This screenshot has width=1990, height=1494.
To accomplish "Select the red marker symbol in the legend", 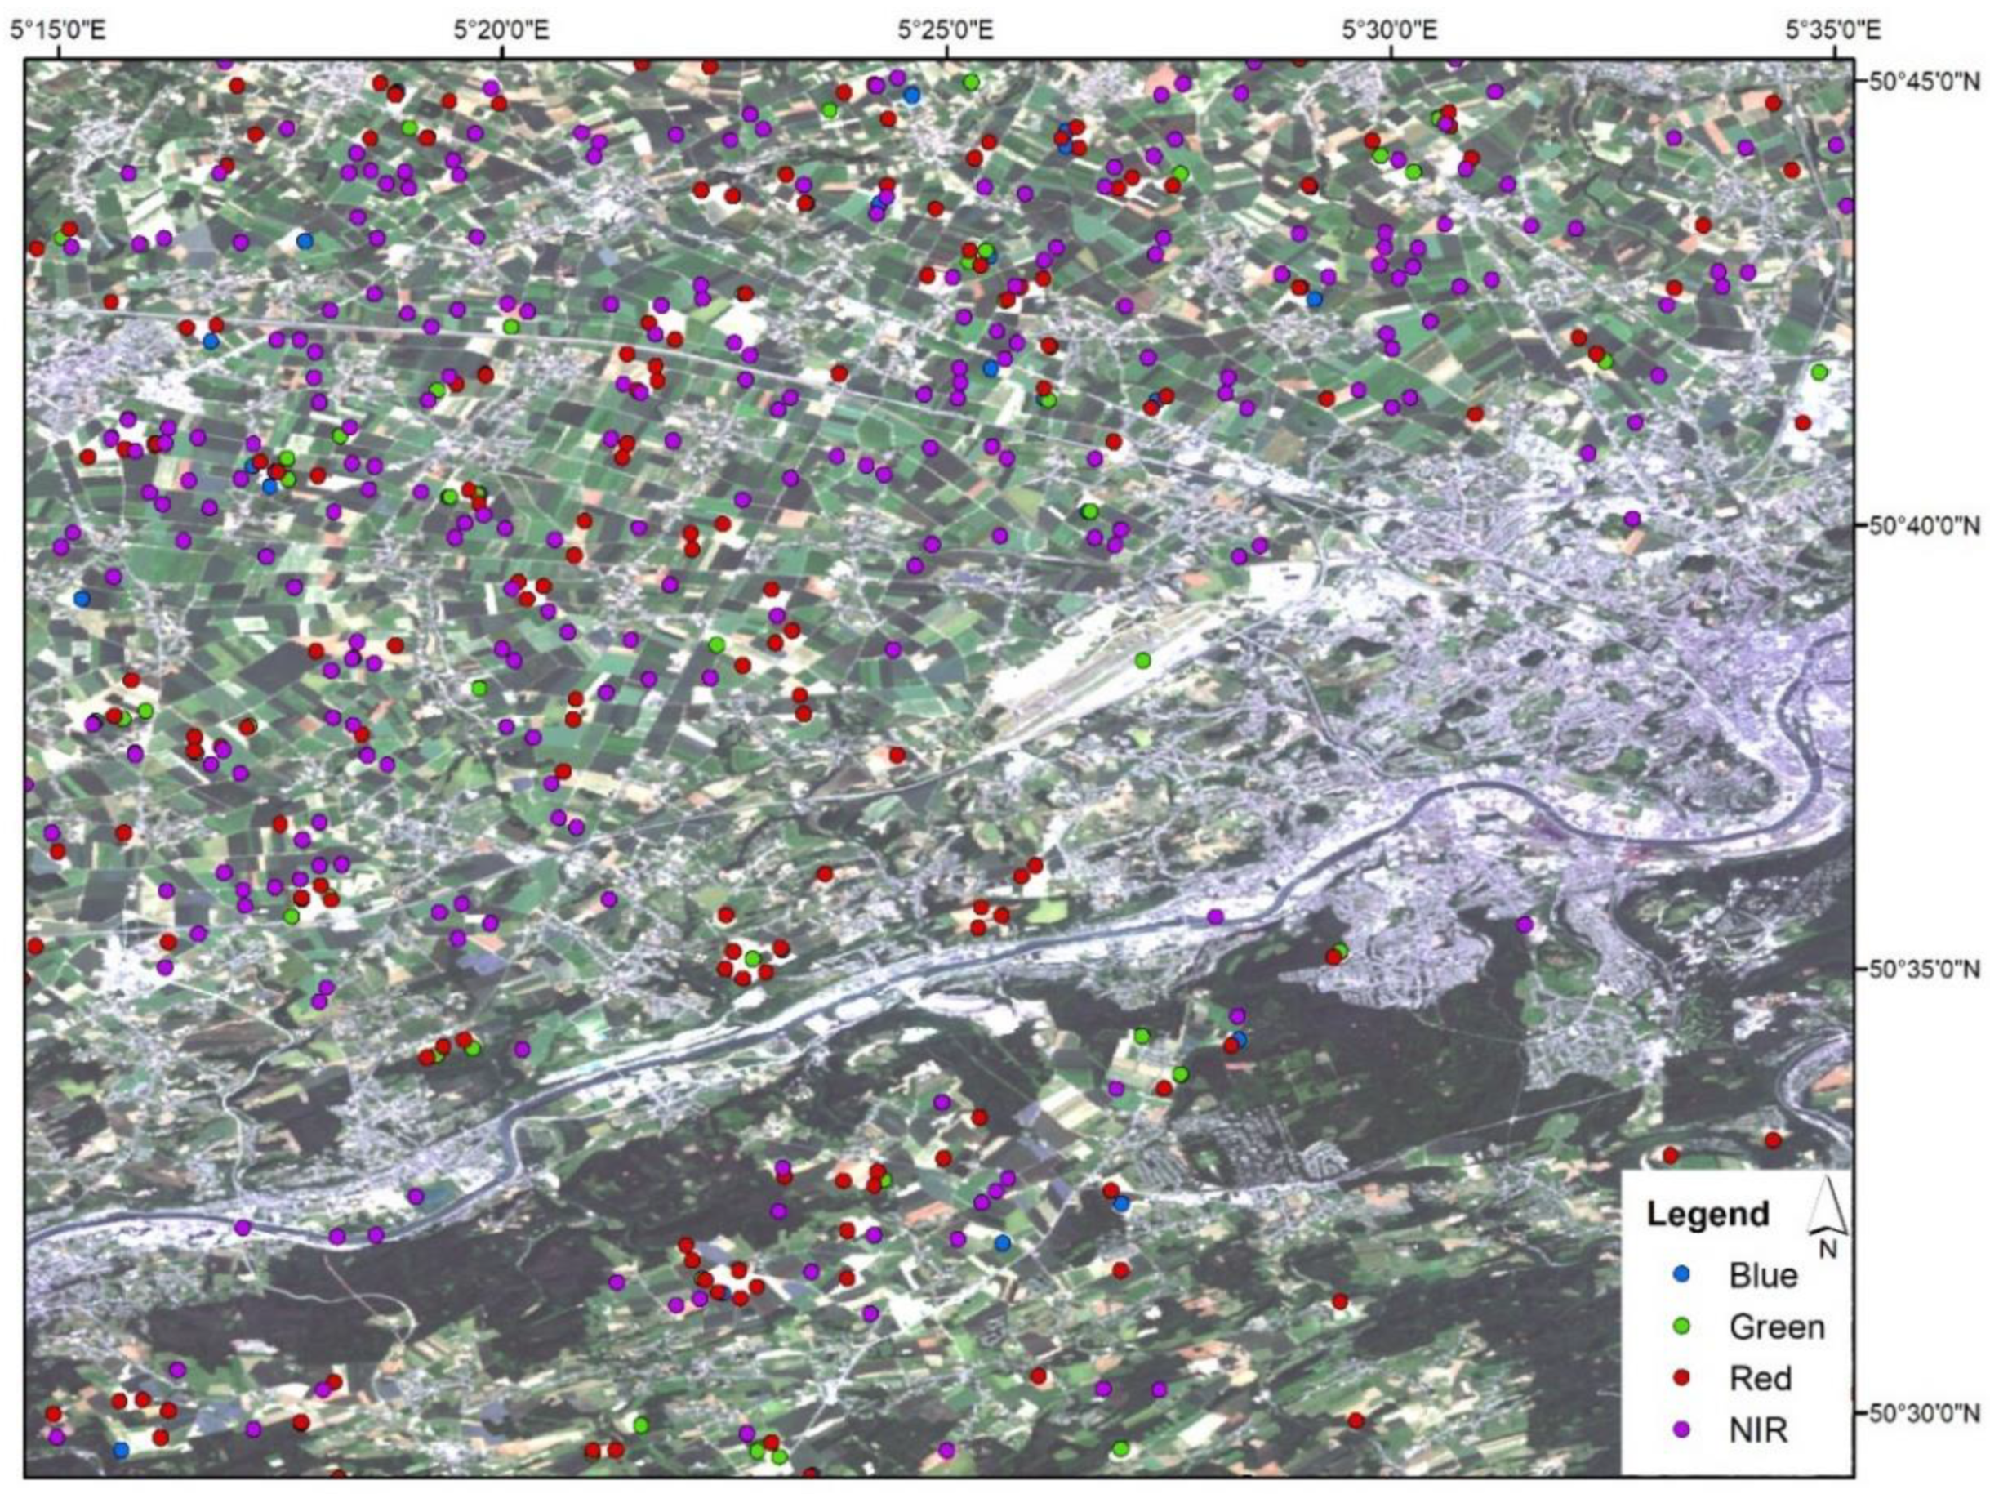I will [x=1681, y=1379].
